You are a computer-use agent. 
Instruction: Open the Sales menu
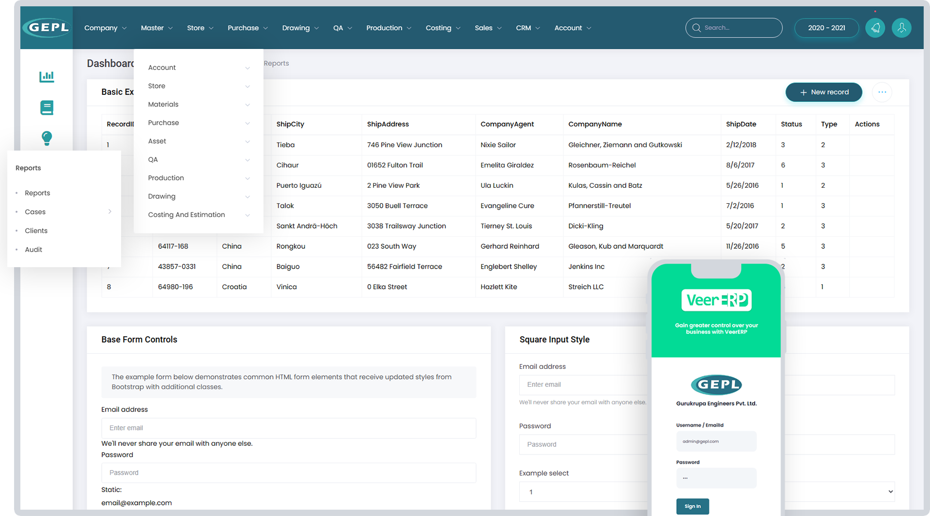tap(488, 28)
